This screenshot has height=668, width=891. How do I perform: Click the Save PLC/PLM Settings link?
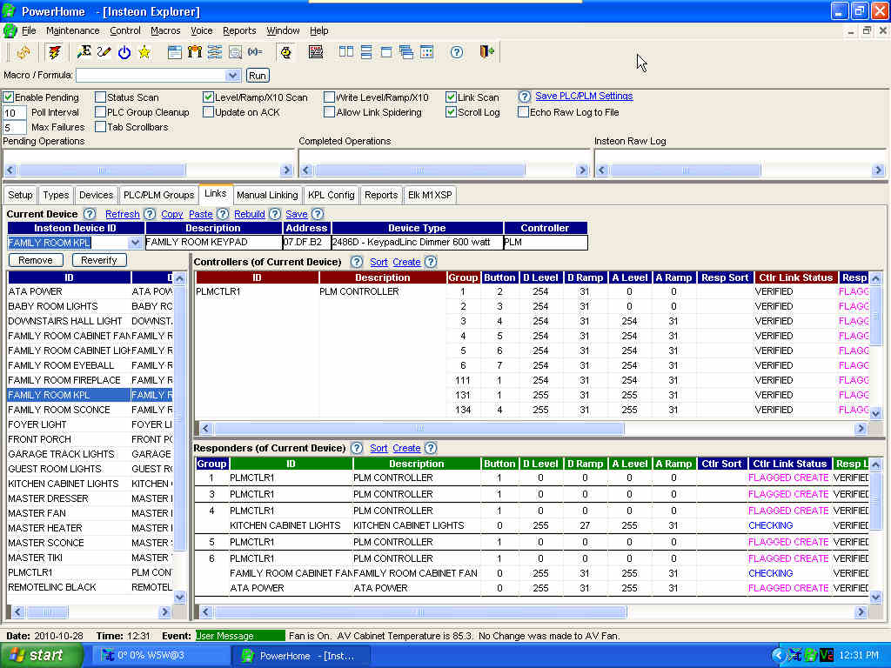pos(584,96)
